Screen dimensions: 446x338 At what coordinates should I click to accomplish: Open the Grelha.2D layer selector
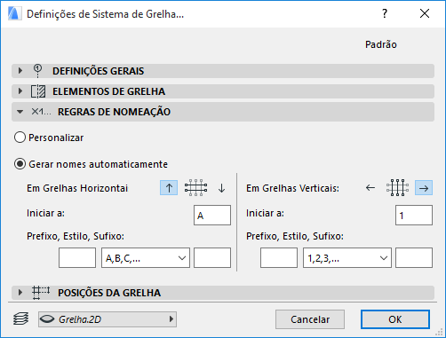coord(108,319)
